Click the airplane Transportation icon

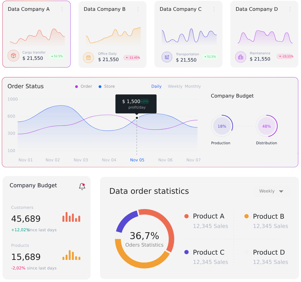click(x=167, y=57)
